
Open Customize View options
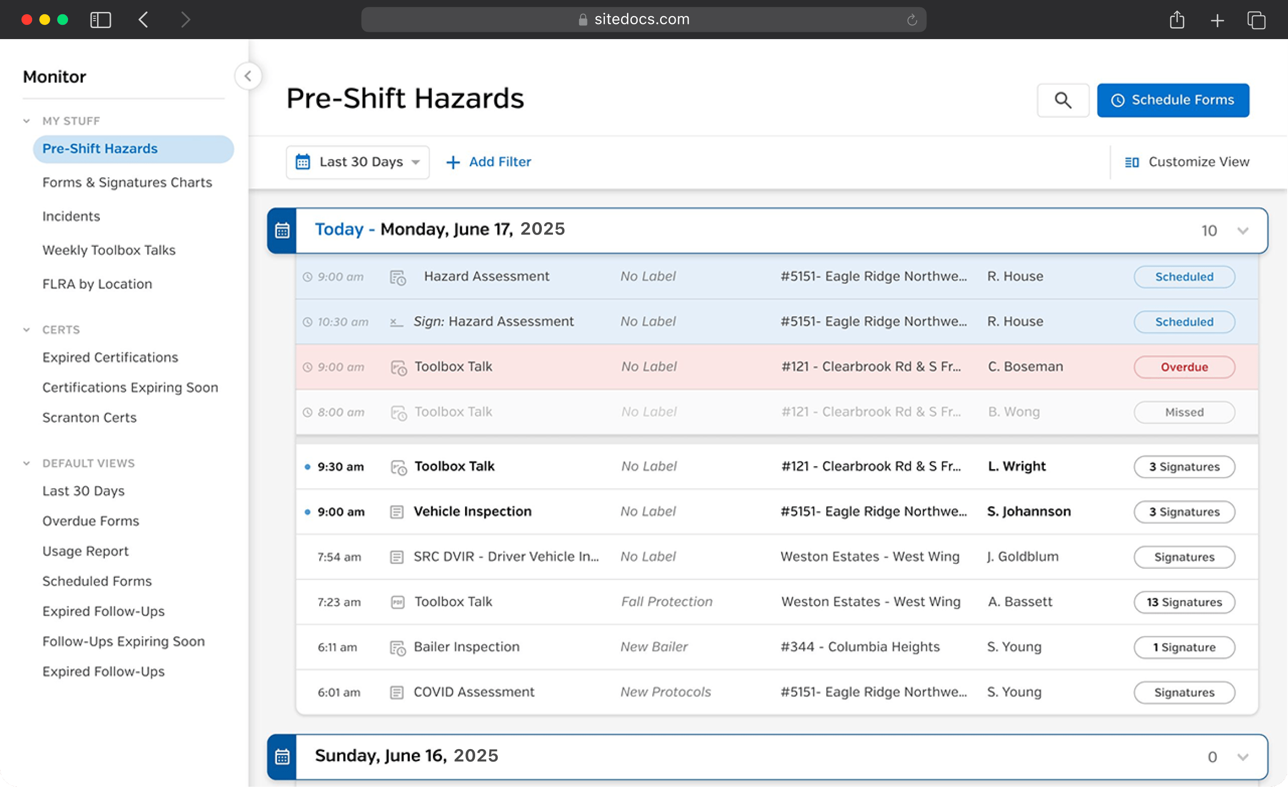click(x=1187, y=162)
